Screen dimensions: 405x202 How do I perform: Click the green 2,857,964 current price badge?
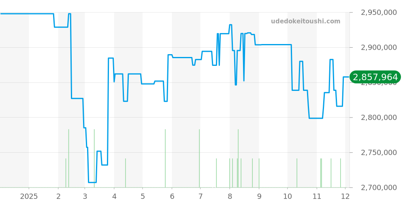click(375, 77)
